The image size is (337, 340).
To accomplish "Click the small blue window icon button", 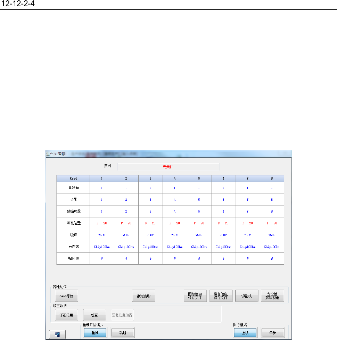I will coord(57,334).
